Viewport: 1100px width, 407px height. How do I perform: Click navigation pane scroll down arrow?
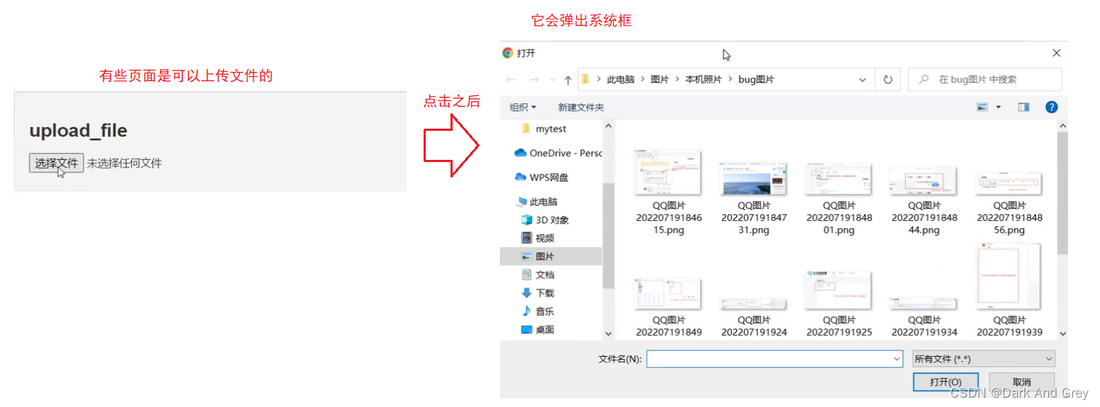point(609,334)
